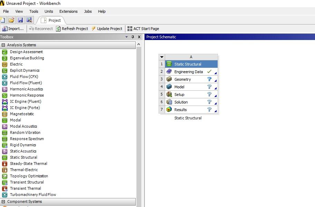315x207 pixels.
Task: Open the Extensions menu
Action: (68, 11)
